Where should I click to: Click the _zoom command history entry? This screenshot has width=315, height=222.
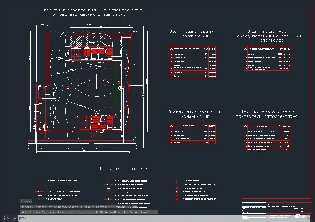tap(26, 201)
